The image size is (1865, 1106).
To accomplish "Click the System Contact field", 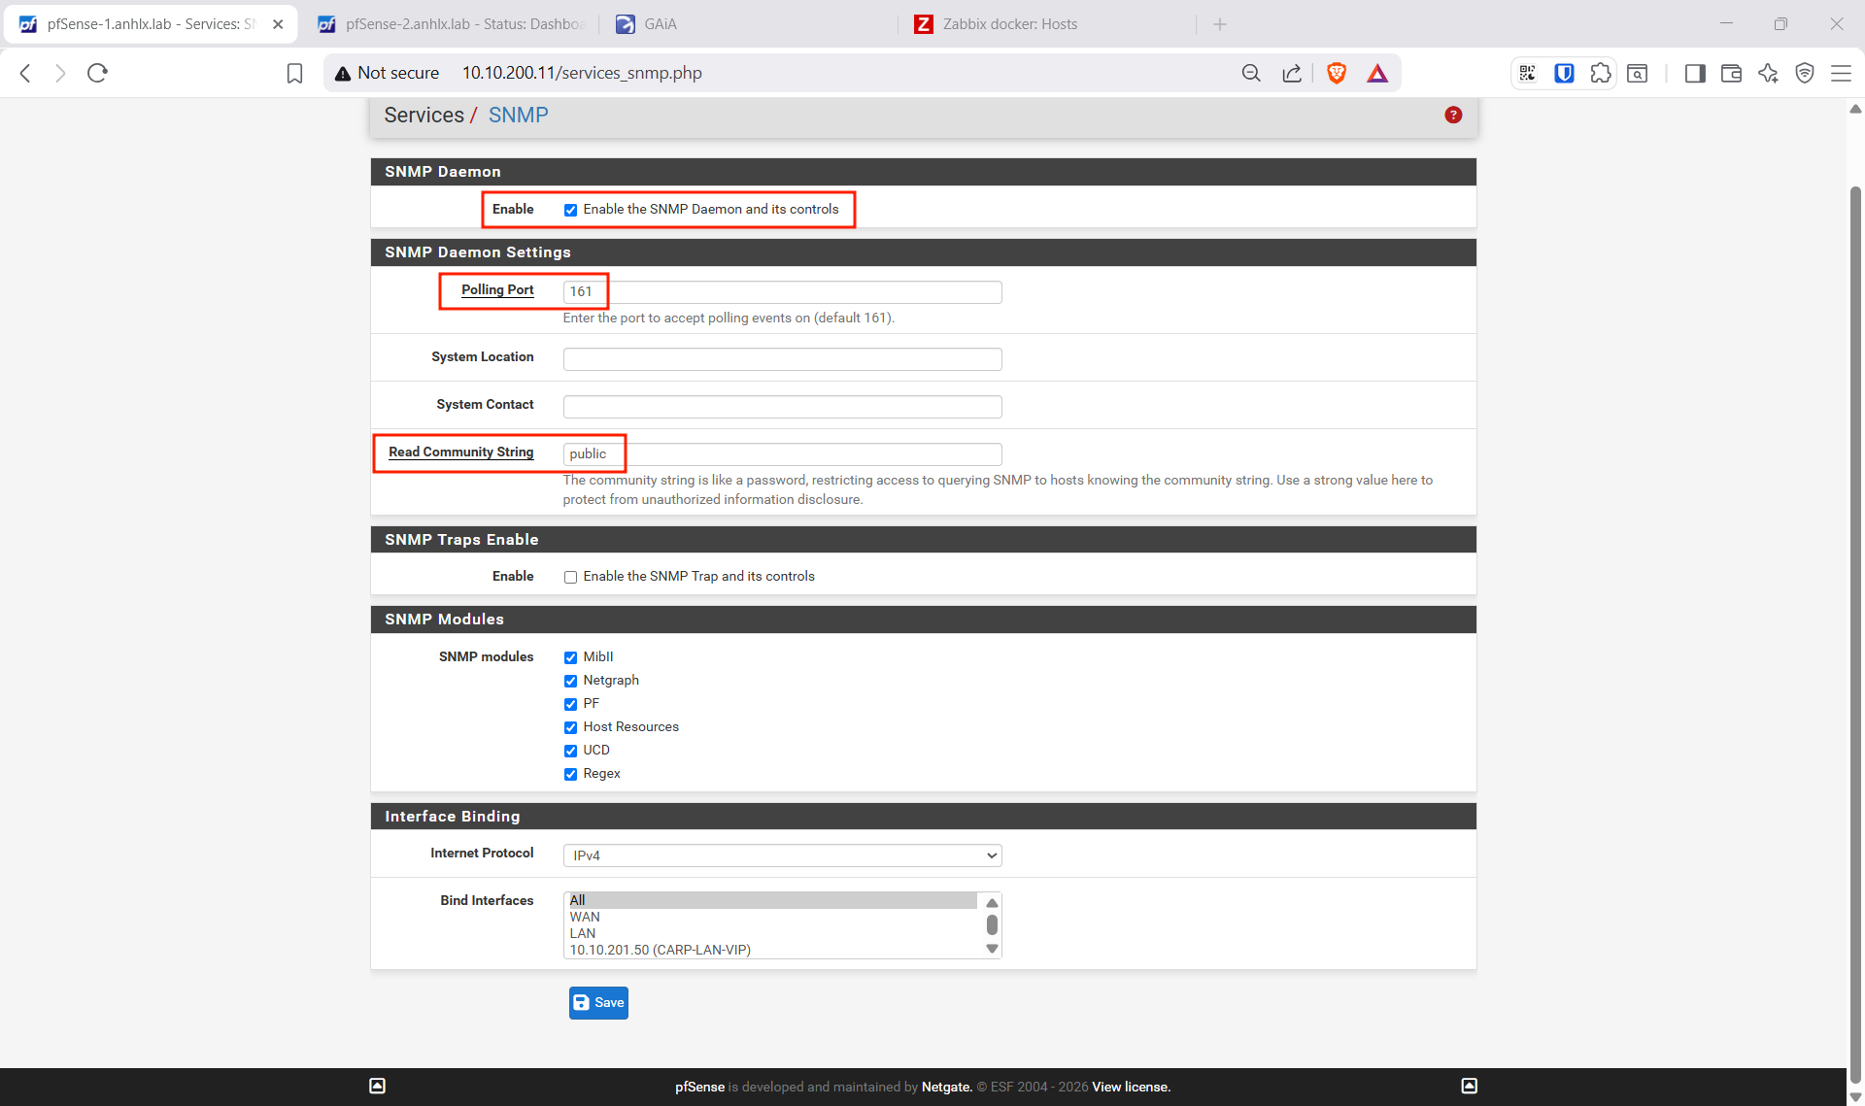I will coord(782,407).
